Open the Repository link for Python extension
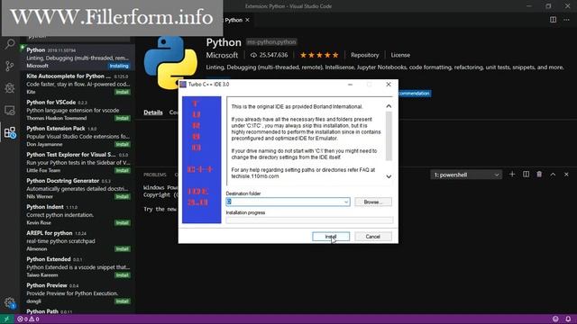 pos(364,55)
